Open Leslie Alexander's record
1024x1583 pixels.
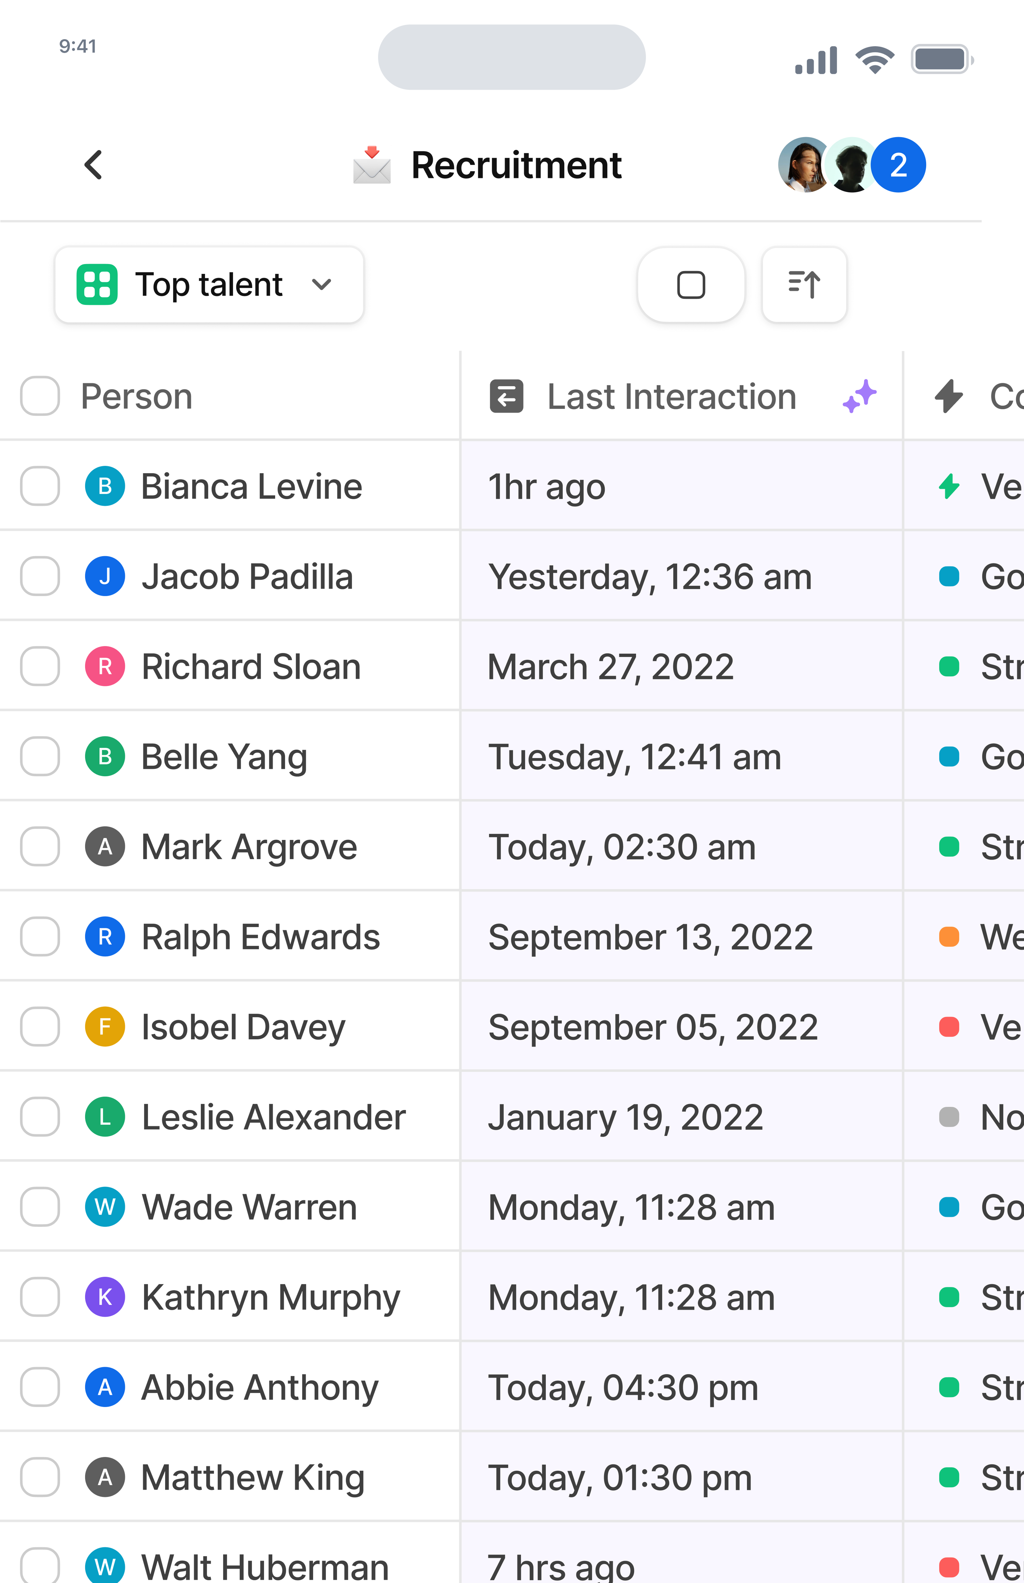coord(273,1117)
